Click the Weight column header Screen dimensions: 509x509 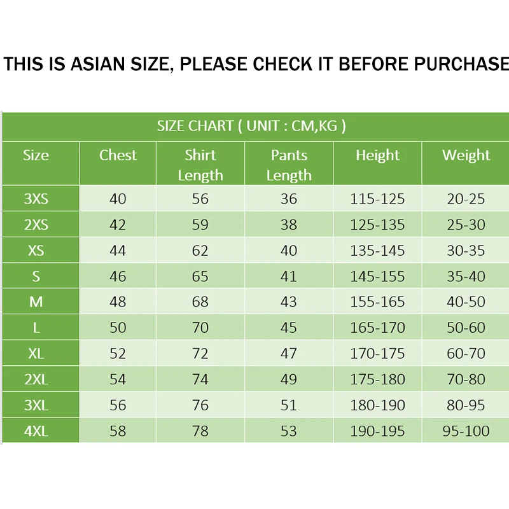pyautogui.click(x=466, y=155)
